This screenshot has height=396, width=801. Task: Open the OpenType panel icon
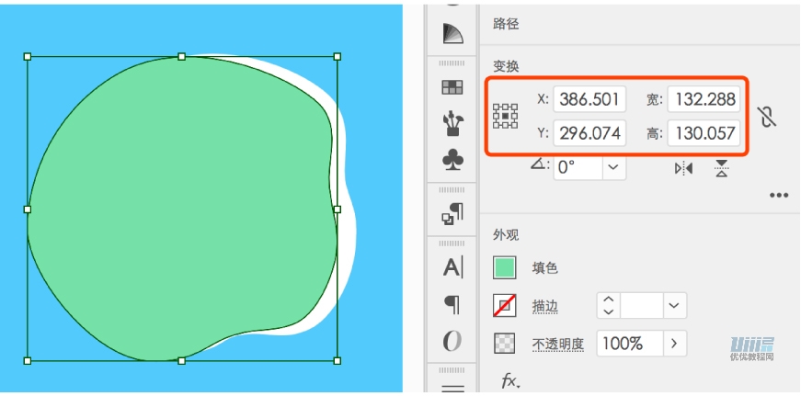(452, 341)
